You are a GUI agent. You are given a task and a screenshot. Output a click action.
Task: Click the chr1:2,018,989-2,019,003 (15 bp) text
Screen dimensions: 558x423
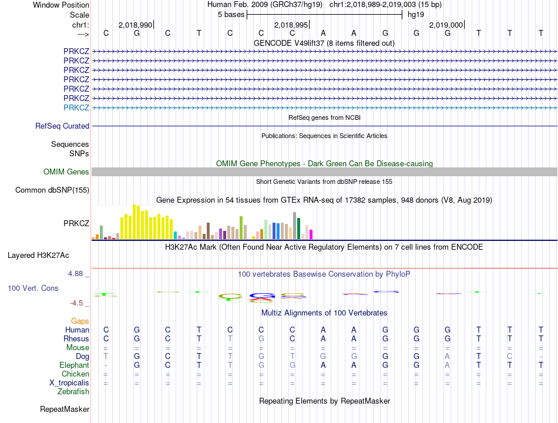pyautogui.click(x=385, y=5)
